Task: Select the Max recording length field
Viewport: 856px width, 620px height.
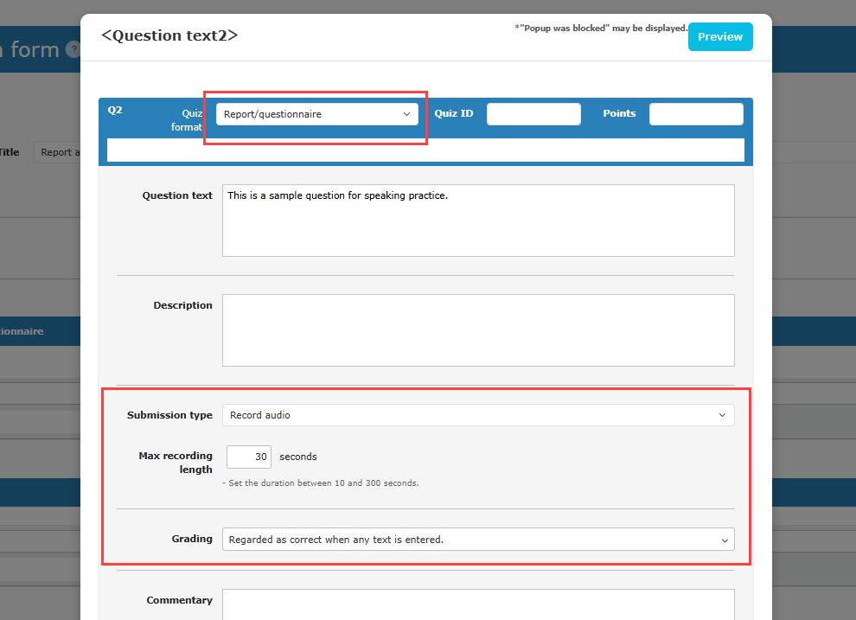Action: [249, 457]
